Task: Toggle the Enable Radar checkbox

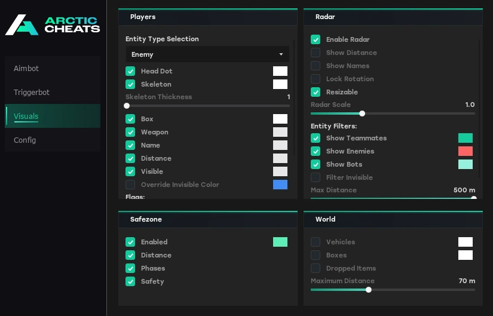Action: [316, 39]
